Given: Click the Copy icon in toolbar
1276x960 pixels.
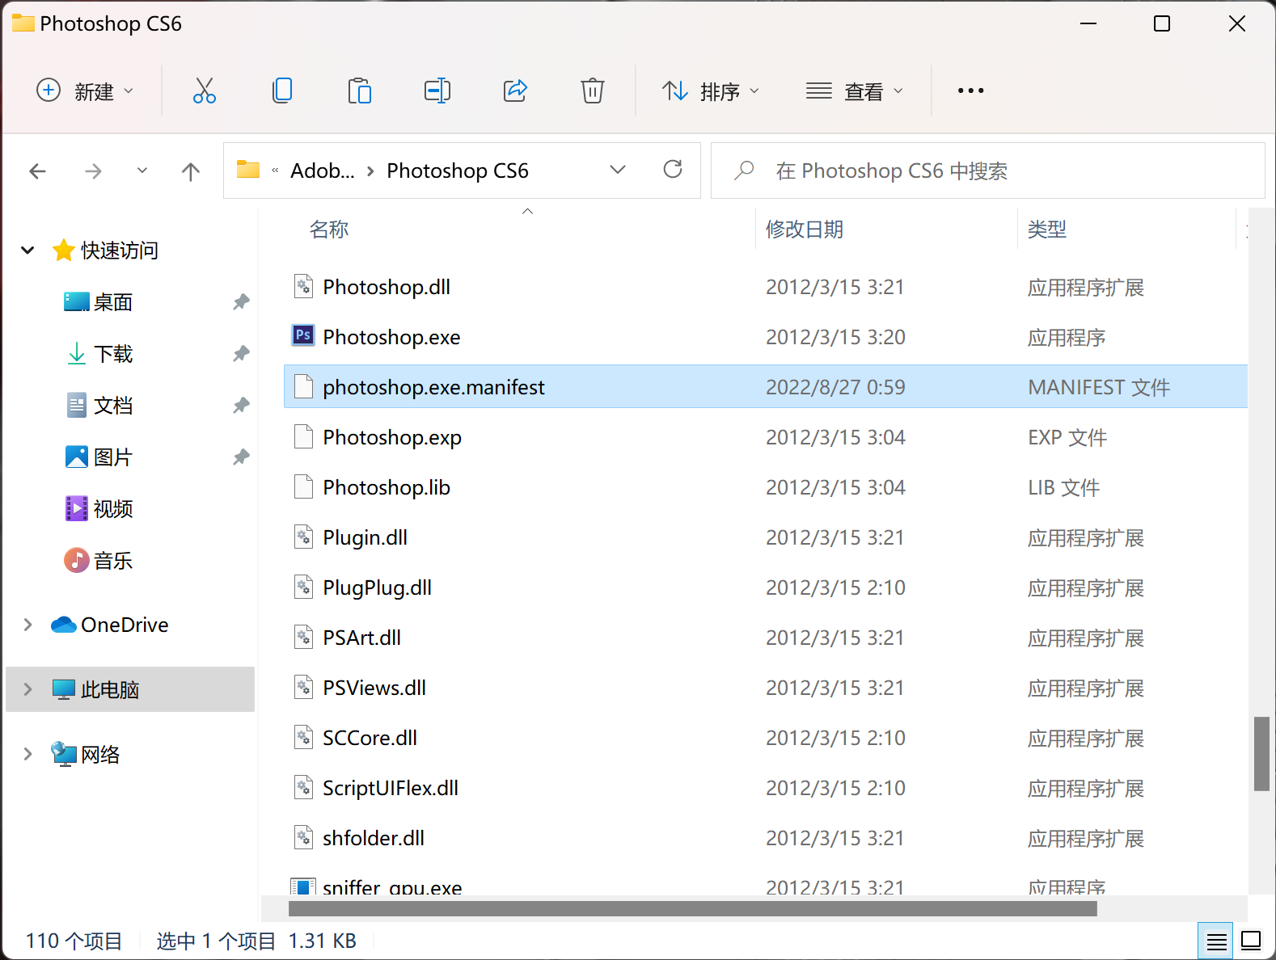Looking at the screenshot, I should 281,91.
